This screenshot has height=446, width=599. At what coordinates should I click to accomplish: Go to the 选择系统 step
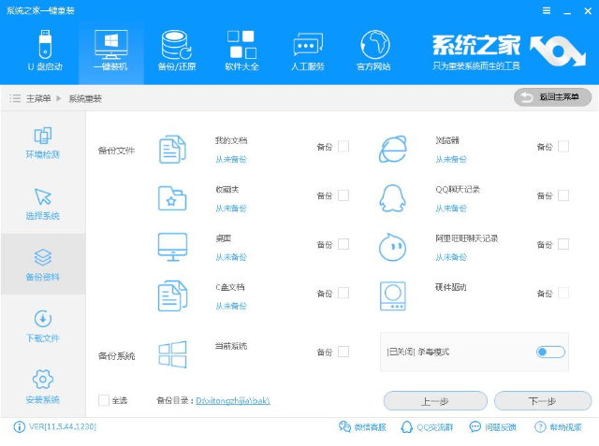43,204
